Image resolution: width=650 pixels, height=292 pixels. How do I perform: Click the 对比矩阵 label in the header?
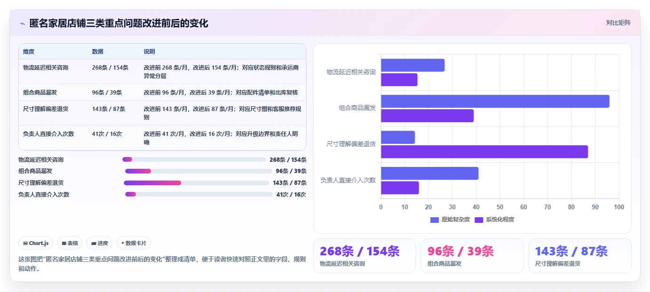618,23
